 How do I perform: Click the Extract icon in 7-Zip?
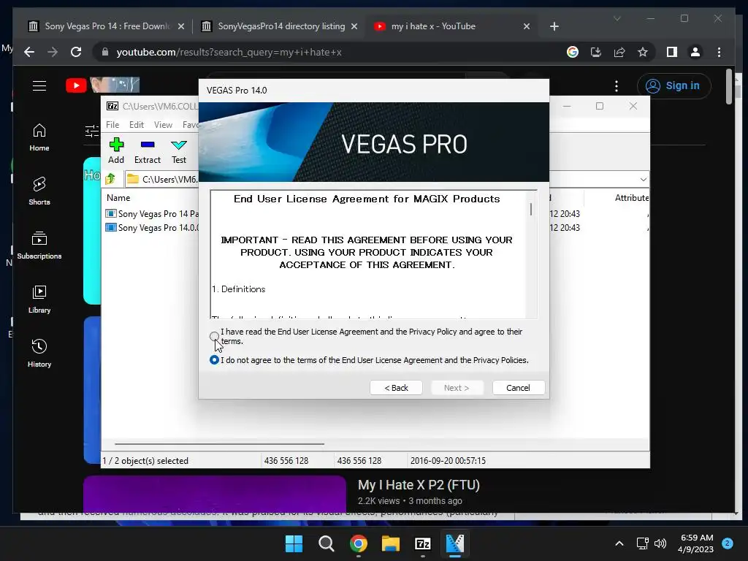pyautogui.click(x=148, y=150)
